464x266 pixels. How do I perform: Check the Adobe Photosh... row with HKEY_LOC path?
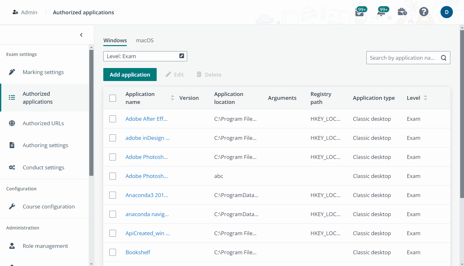113,157
